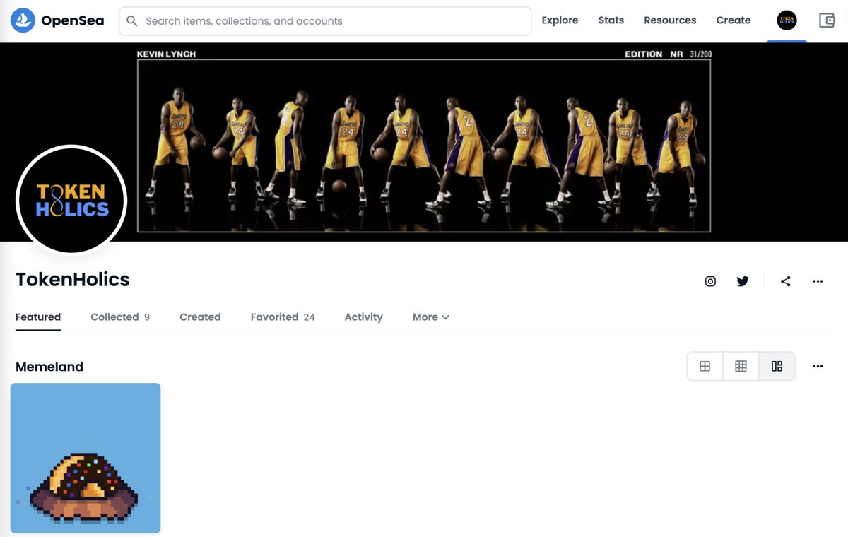Screen dimensions: 848x537
Task: Open the donut NFT thumbnail
Action: click(85, 458)
